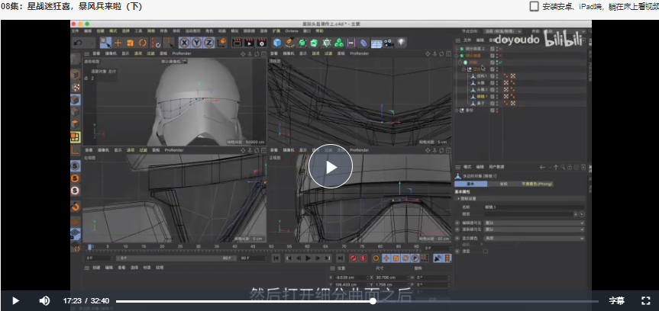Toggle checkbox of 细分曲面.2 object
This screenshot has width=659, height=311.
pos(492,49)
